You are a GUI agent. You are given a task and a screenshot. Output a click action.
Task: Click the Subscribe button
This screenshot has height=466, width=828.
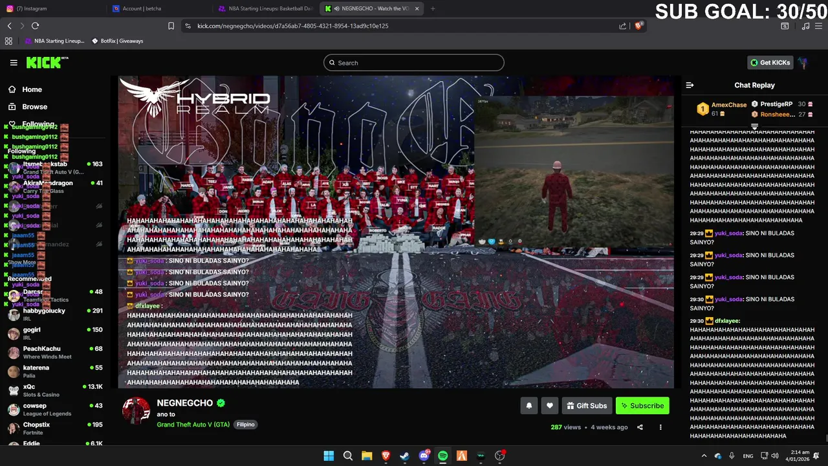coord(642,406)
